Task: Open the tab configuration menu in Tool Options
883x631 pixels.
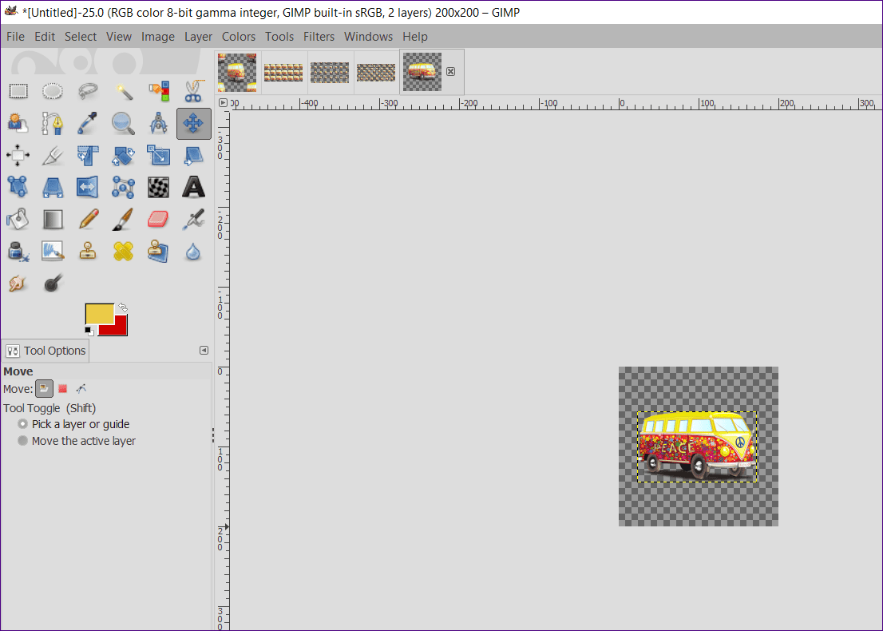Action: tap(204, 351)
